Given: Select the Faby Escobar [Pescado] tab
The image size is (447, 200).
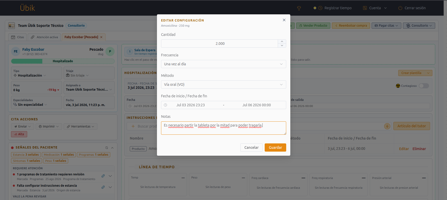Looking at the screenshot, I should click(x=81, y=37).
